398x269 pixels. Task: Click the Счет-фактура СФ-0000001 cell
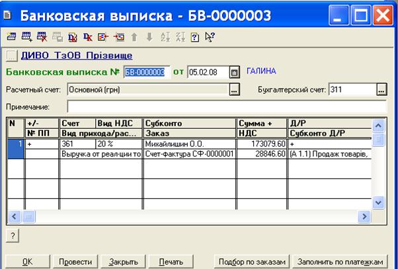pos(190,154)
